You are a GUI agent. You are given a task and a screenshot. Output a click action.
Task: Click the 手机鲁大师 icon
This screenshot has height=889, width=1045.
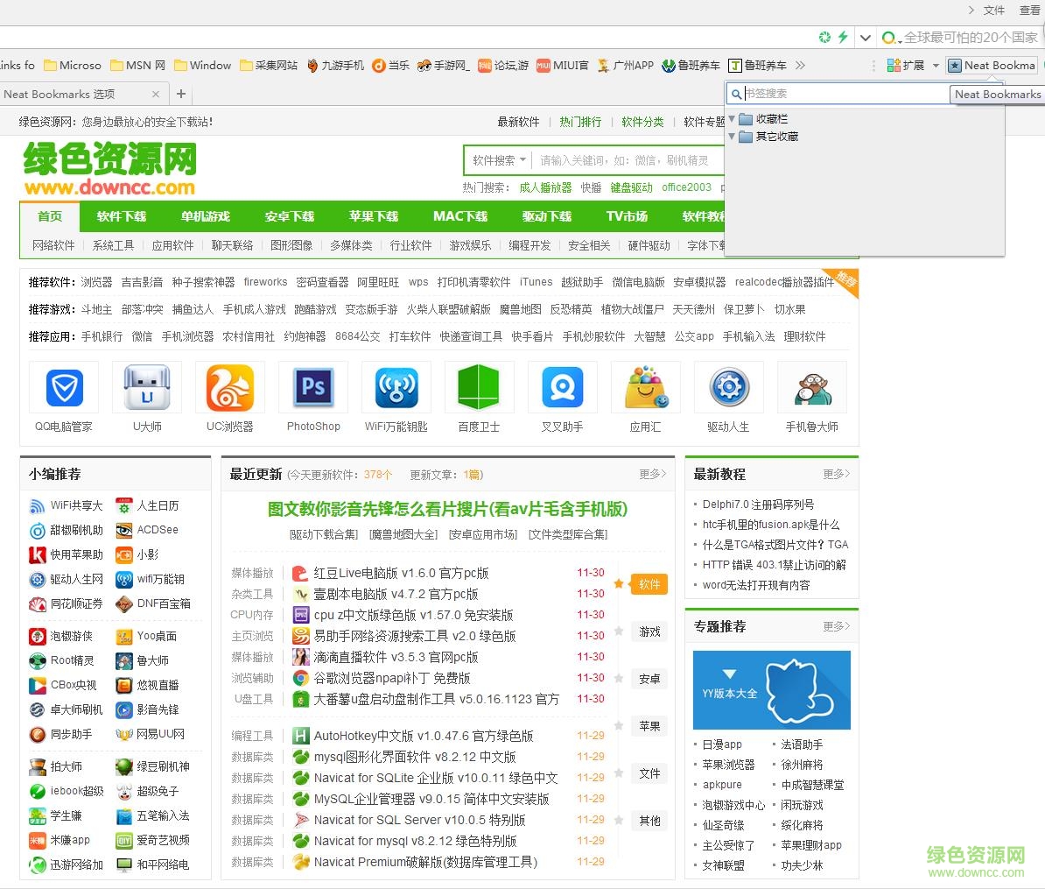tap(811, 386)
